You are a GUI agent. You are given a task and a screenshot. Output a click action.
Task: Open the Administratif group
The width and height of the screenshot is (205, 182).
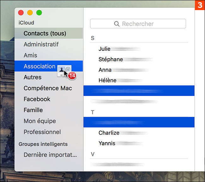pos(41,45)
